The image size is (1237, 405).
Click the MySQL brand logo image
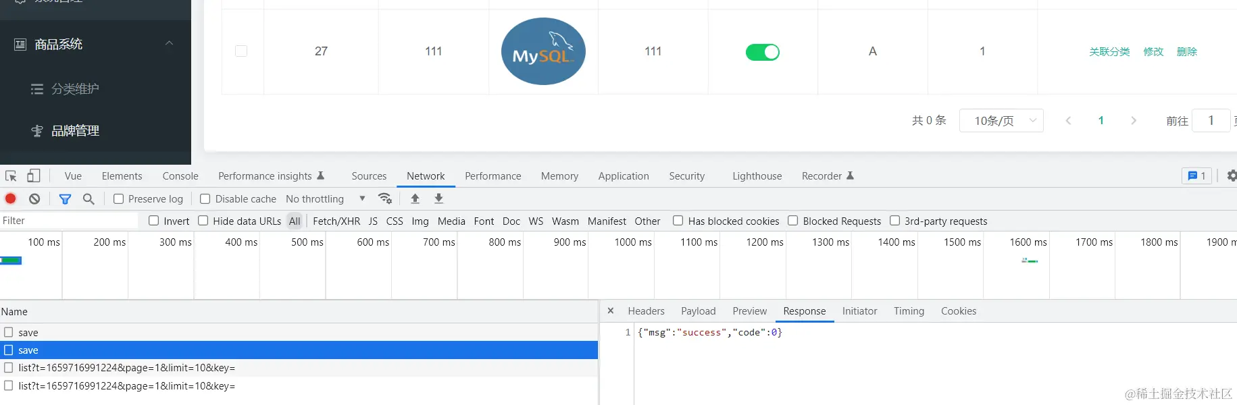pos(543,51)
